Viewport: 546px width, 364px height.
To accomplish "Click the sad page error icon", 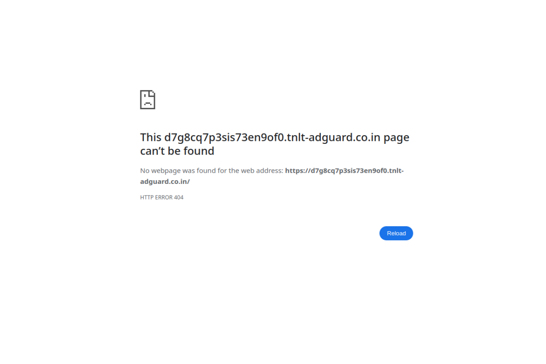I will pos(148,99).
